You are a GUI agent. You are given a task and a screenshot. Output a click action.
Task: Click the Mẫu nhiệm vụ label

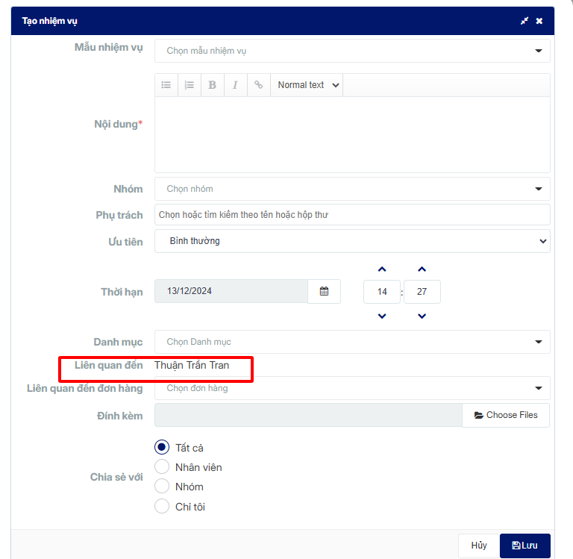(x=108, y=48)
